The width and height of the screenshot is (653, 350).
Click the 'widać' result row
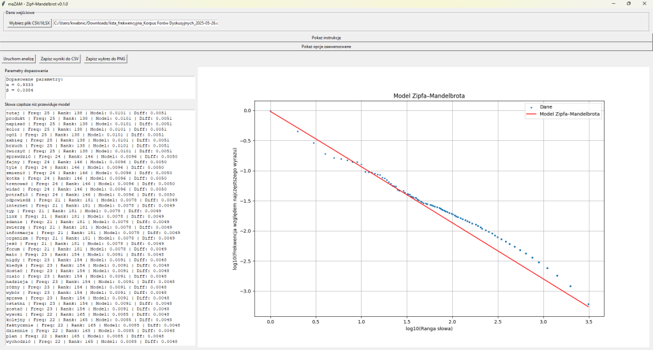[x=86, y=189]
